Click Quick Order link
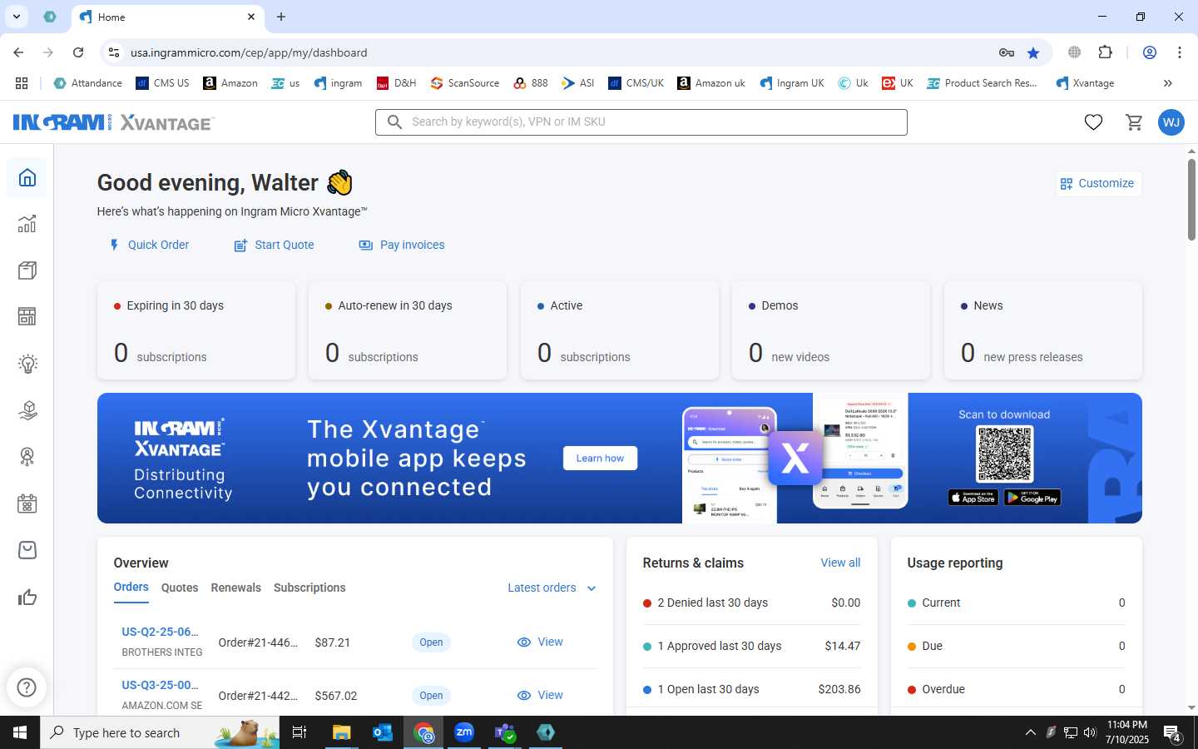 pyautogui.click(x=149, y=245)
